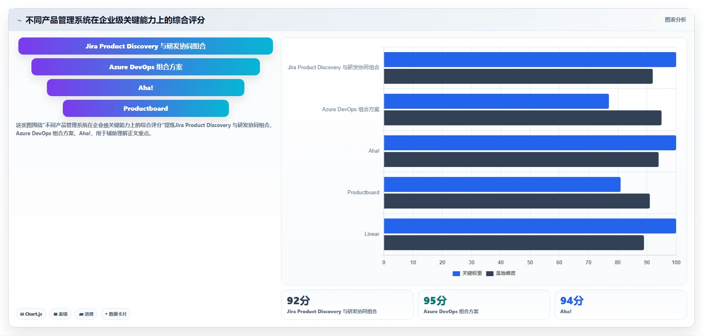This screenshot has height=336, width=703.
Task: Click the blue bar for Azure DevOps 组合方案
Action: pos(496,101)
